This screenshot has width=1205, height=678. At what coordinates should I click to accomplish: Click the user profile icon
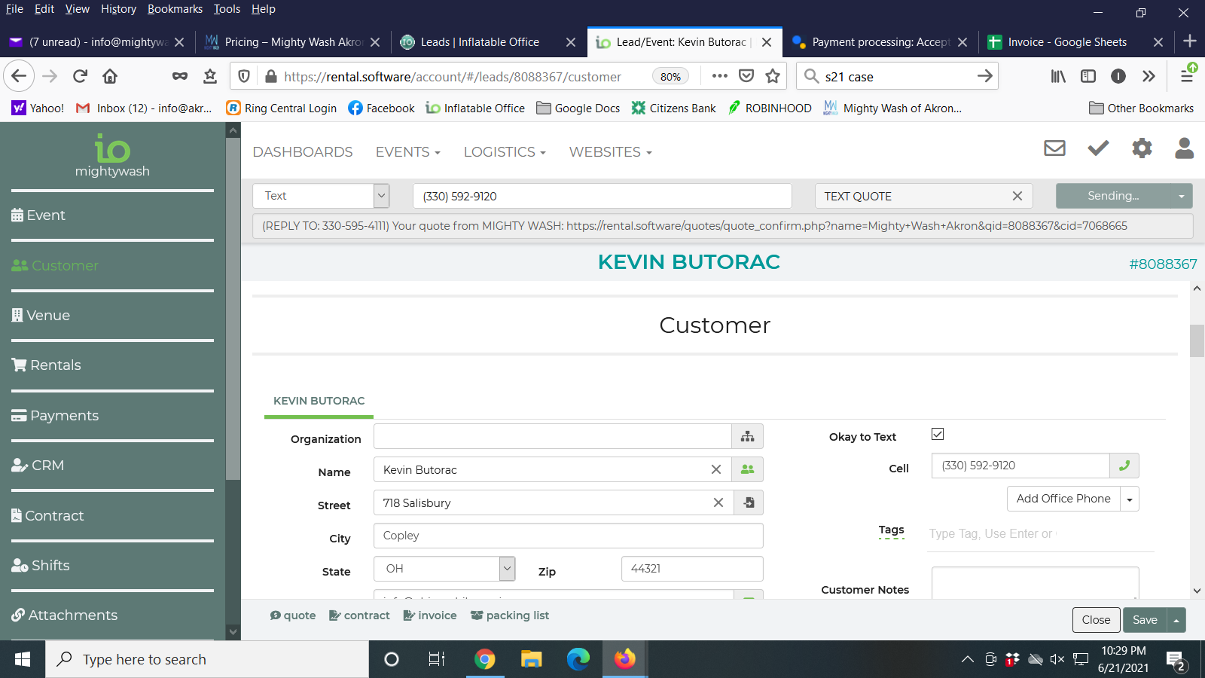(1184, 148)
